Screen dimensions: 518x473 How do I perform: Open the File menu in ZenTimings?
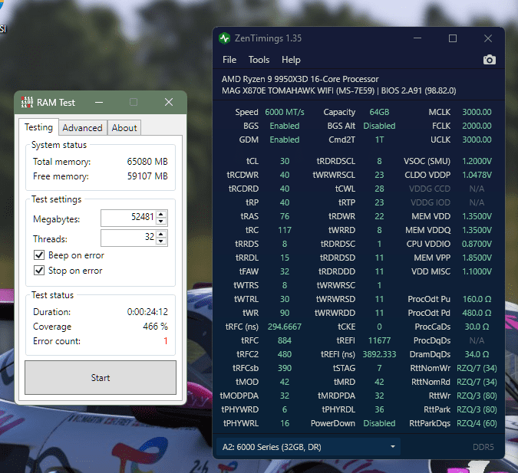[x=229, y=60]
